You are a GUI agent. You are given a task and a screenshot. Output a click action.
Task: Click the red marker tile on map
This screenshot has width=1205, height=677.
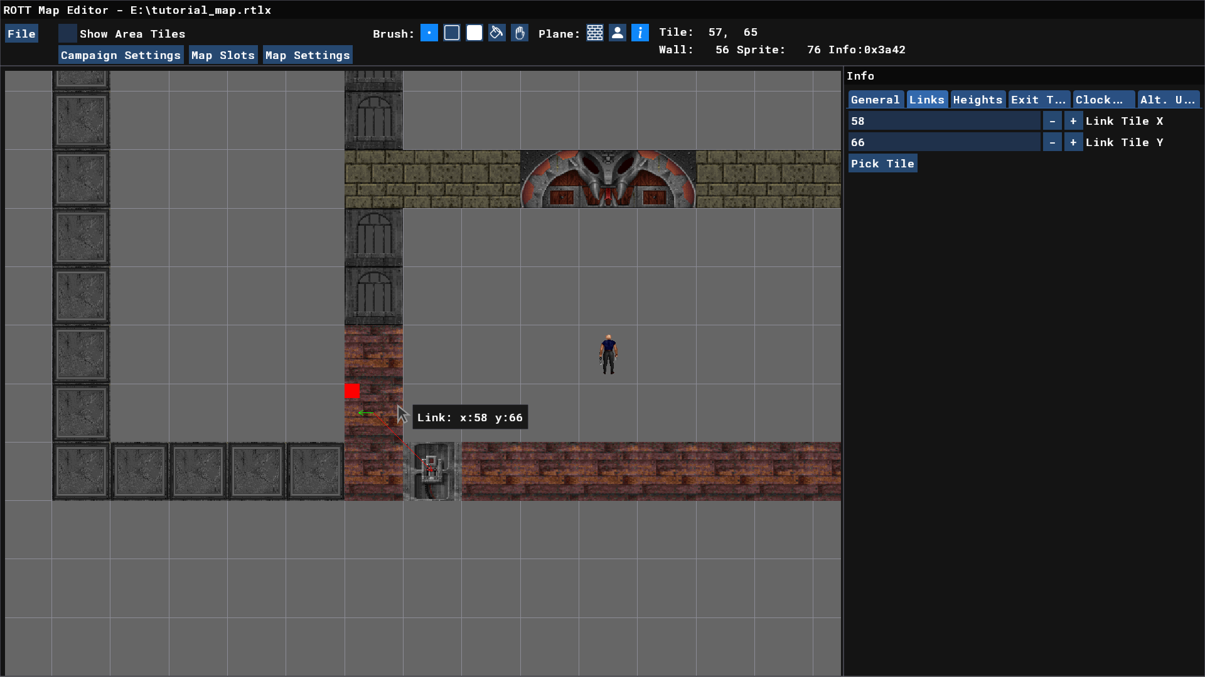coord(353,391)
